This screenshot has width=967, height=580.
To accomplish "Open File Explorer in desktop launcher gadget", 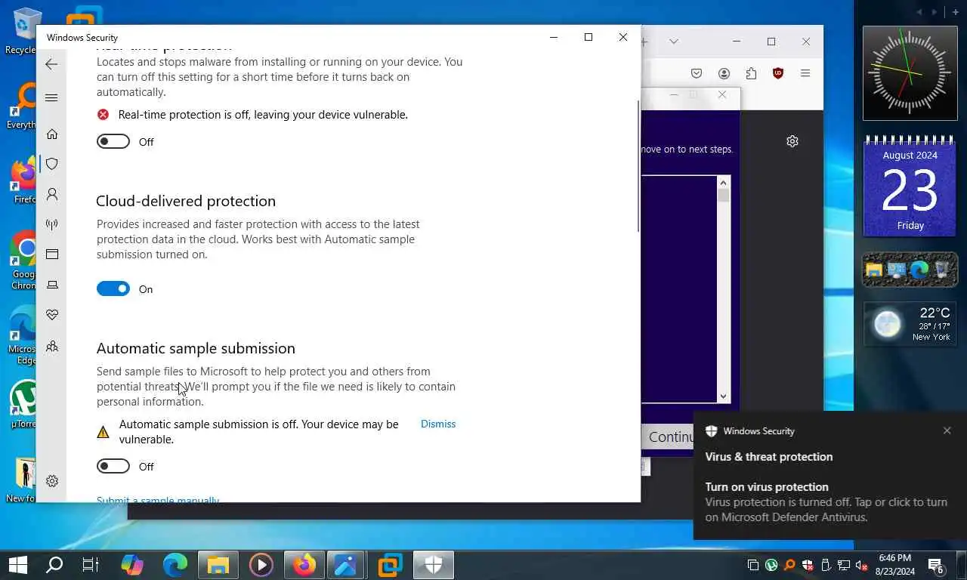I will coord(875,270).
